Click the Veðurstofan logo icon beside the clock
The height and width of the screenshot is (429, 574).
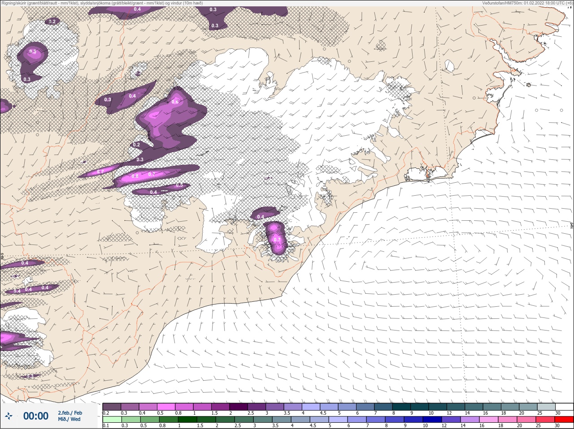pyautogui.click(x=9, y=416)
